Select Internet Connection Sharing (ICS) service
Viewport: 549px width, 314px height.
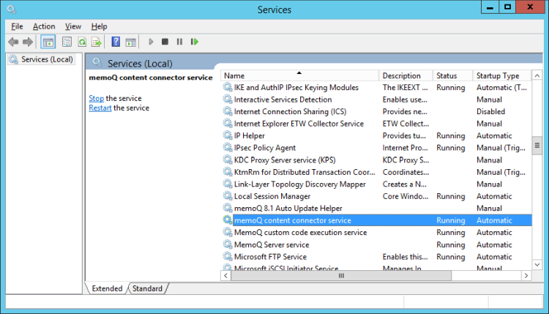coord(376,112)
